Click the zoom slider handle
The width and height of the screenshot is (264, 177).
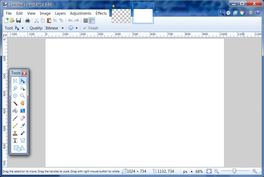[234, 171]
